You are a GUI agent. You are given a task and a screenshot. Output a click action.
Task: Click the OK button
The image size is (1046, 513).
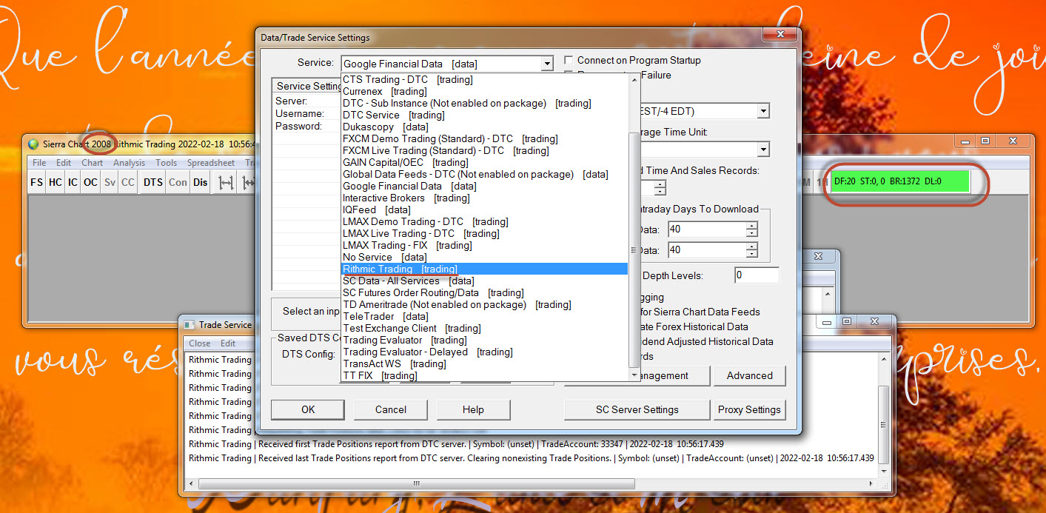(308, 409)
